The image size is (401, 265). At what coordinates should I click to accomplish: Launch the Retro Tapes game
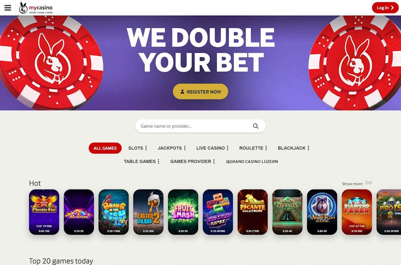pyautogui.click(x=218, y=212)
